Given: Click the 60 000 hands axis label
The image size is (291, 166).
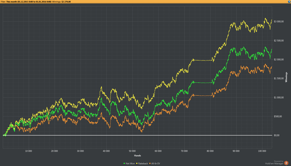Looking at the screenshot, I should 158,151.
